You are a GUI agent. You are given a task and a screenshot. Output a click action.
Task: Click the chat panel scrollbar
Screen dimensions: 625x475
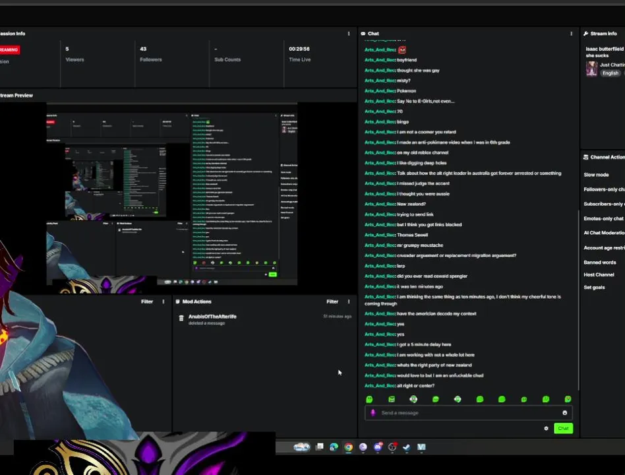tap(578, 300)
